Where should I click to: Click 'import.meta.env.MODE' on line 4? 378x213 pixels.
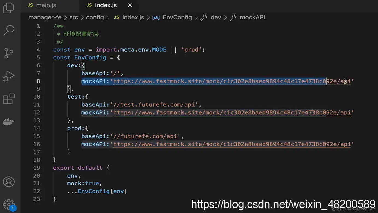tap(131, 50)
